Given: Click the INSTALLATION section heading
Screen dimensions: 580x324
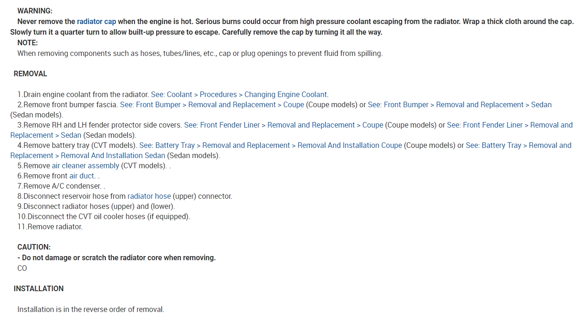Looking at the screenshot, I should [39, 288].
